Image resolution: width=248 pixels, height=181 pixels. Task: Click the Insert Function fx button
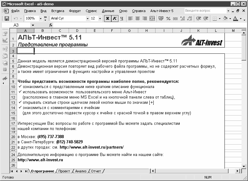click(x=51, y=25)
